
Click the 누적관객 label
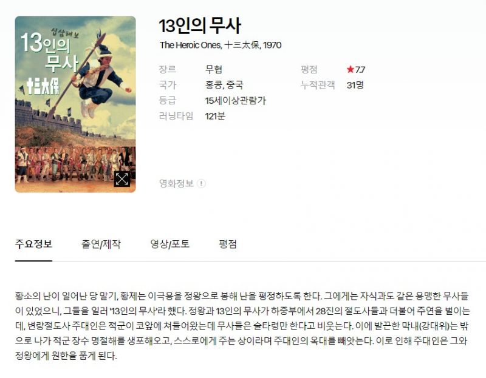[318, 85]
